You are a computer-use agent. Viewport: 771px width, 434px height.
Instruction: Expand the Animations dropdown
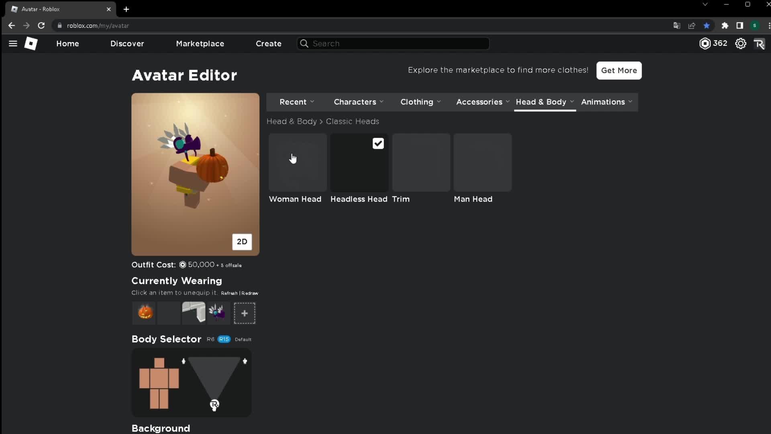point(606,102)
